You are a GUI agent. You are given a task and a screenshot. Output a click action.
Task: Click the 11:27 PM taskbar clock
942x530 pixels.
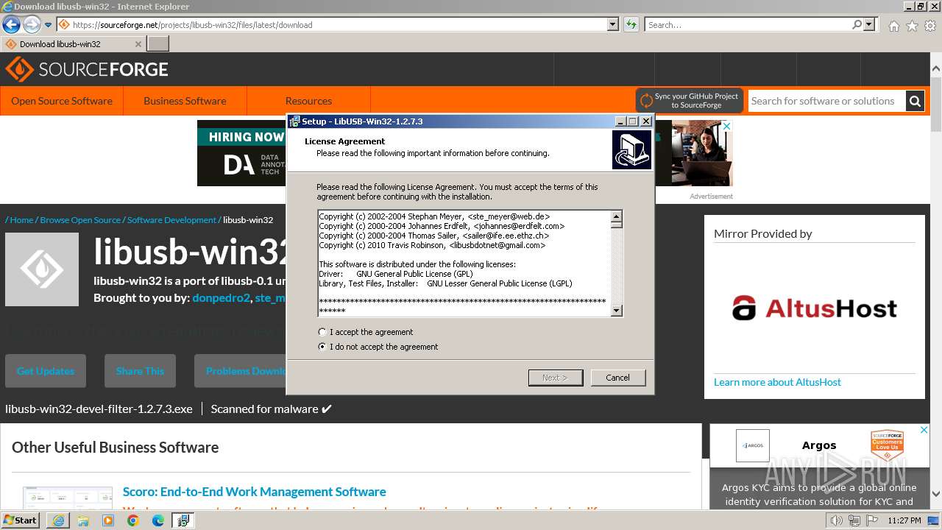904,520
